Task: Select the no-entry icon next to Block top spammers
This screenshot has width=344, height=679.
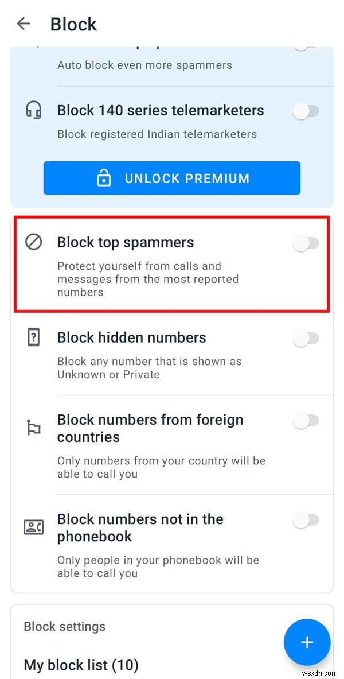Action: coord(33,242)
